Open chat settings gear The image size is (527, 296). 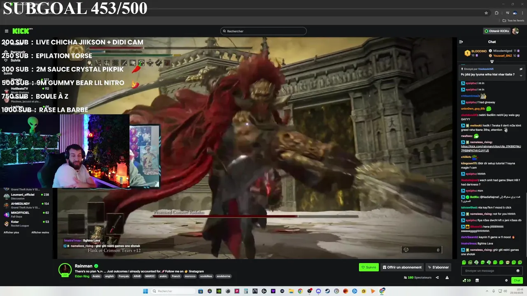click(x=506, y=280)
